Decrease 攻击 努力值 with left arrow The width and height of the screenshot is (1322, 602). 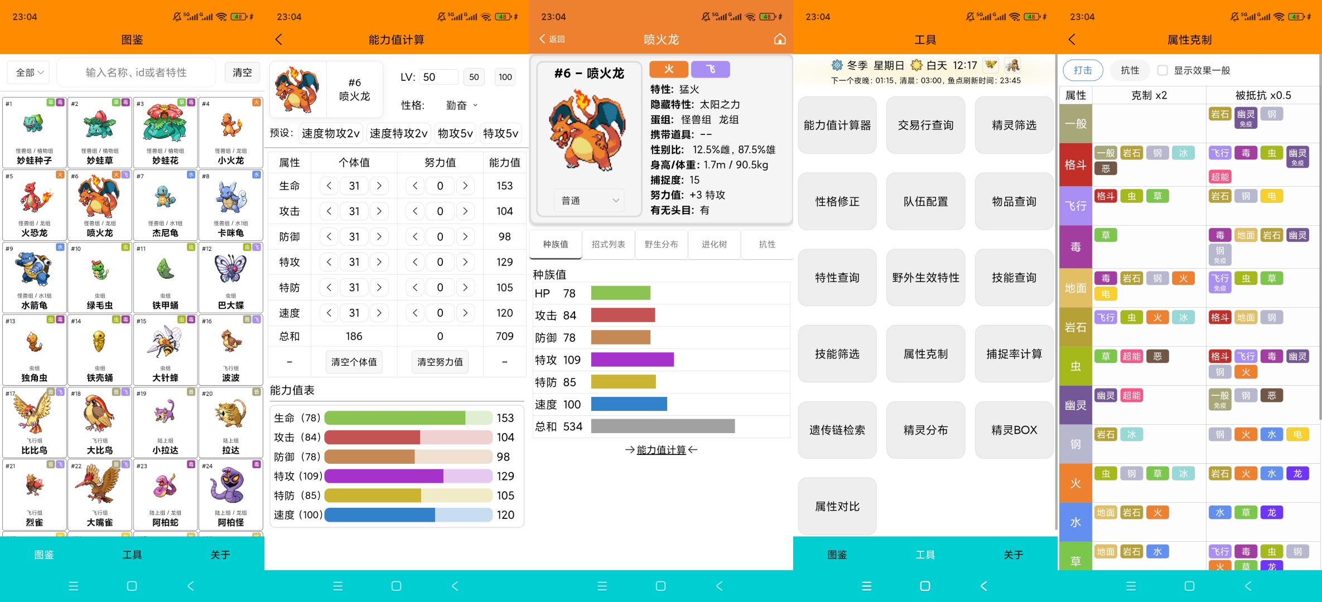[414, 211]
